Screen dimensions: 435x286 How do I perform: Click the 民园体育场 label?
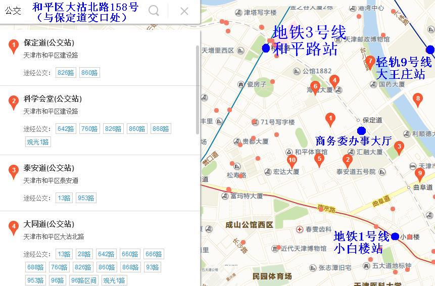pyautogui.click(x=272, y=276)
